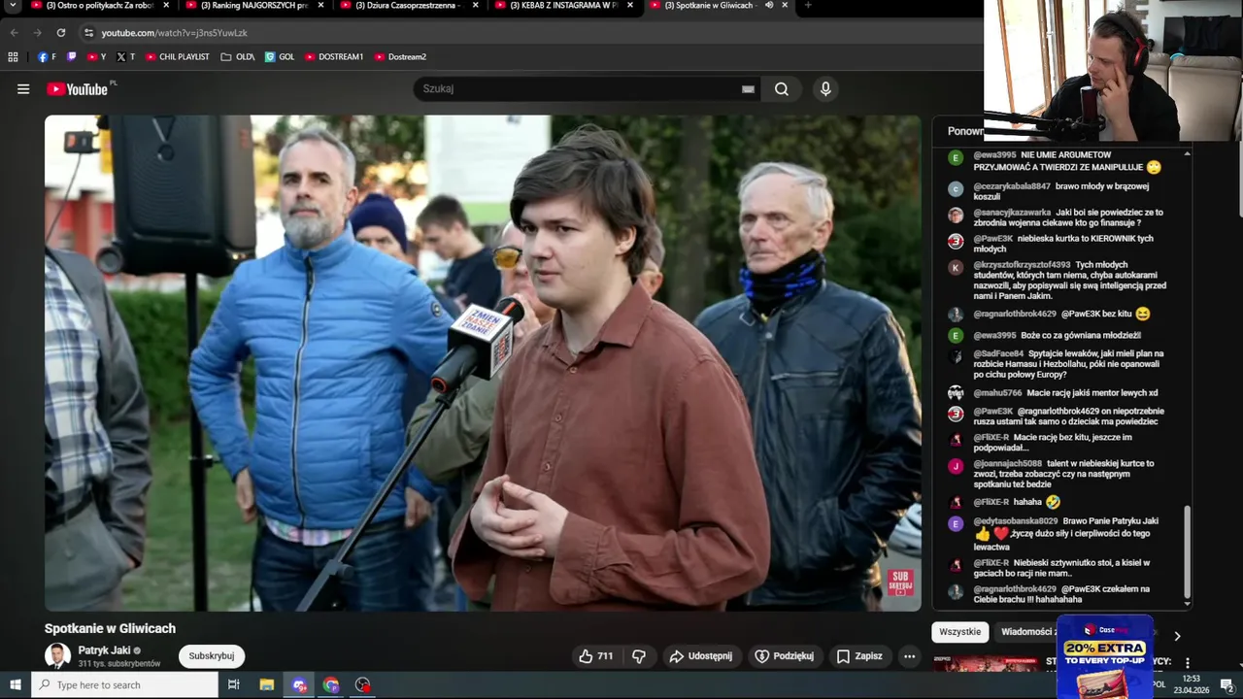Open the Patryk Jaki channel avatar

tap(57, 656)
